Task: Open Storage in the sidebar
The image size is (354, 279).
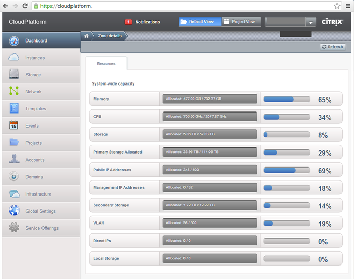Action: click(x=41, y=75)
